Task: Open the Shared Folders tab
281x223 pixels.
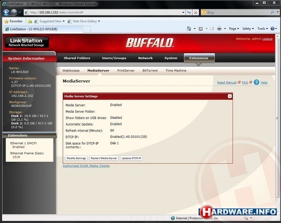Action: pos(77,58)
